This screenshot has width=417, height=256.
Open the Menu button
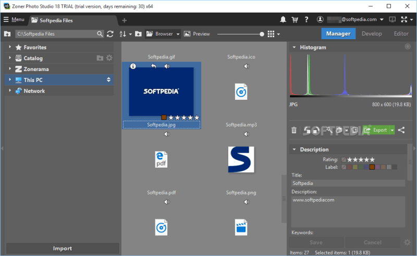[14, 20]
